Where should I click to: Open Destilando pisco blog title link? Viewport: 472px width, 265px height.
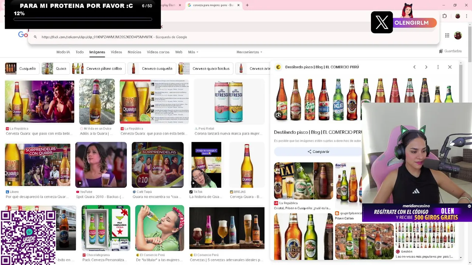pos(318,132)
